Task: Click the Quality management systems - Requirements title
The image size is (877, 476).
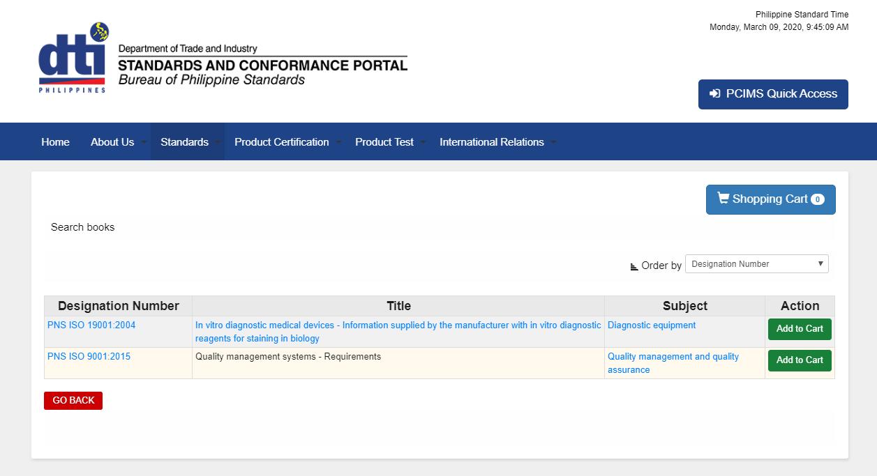Action: tap(288, 357)
